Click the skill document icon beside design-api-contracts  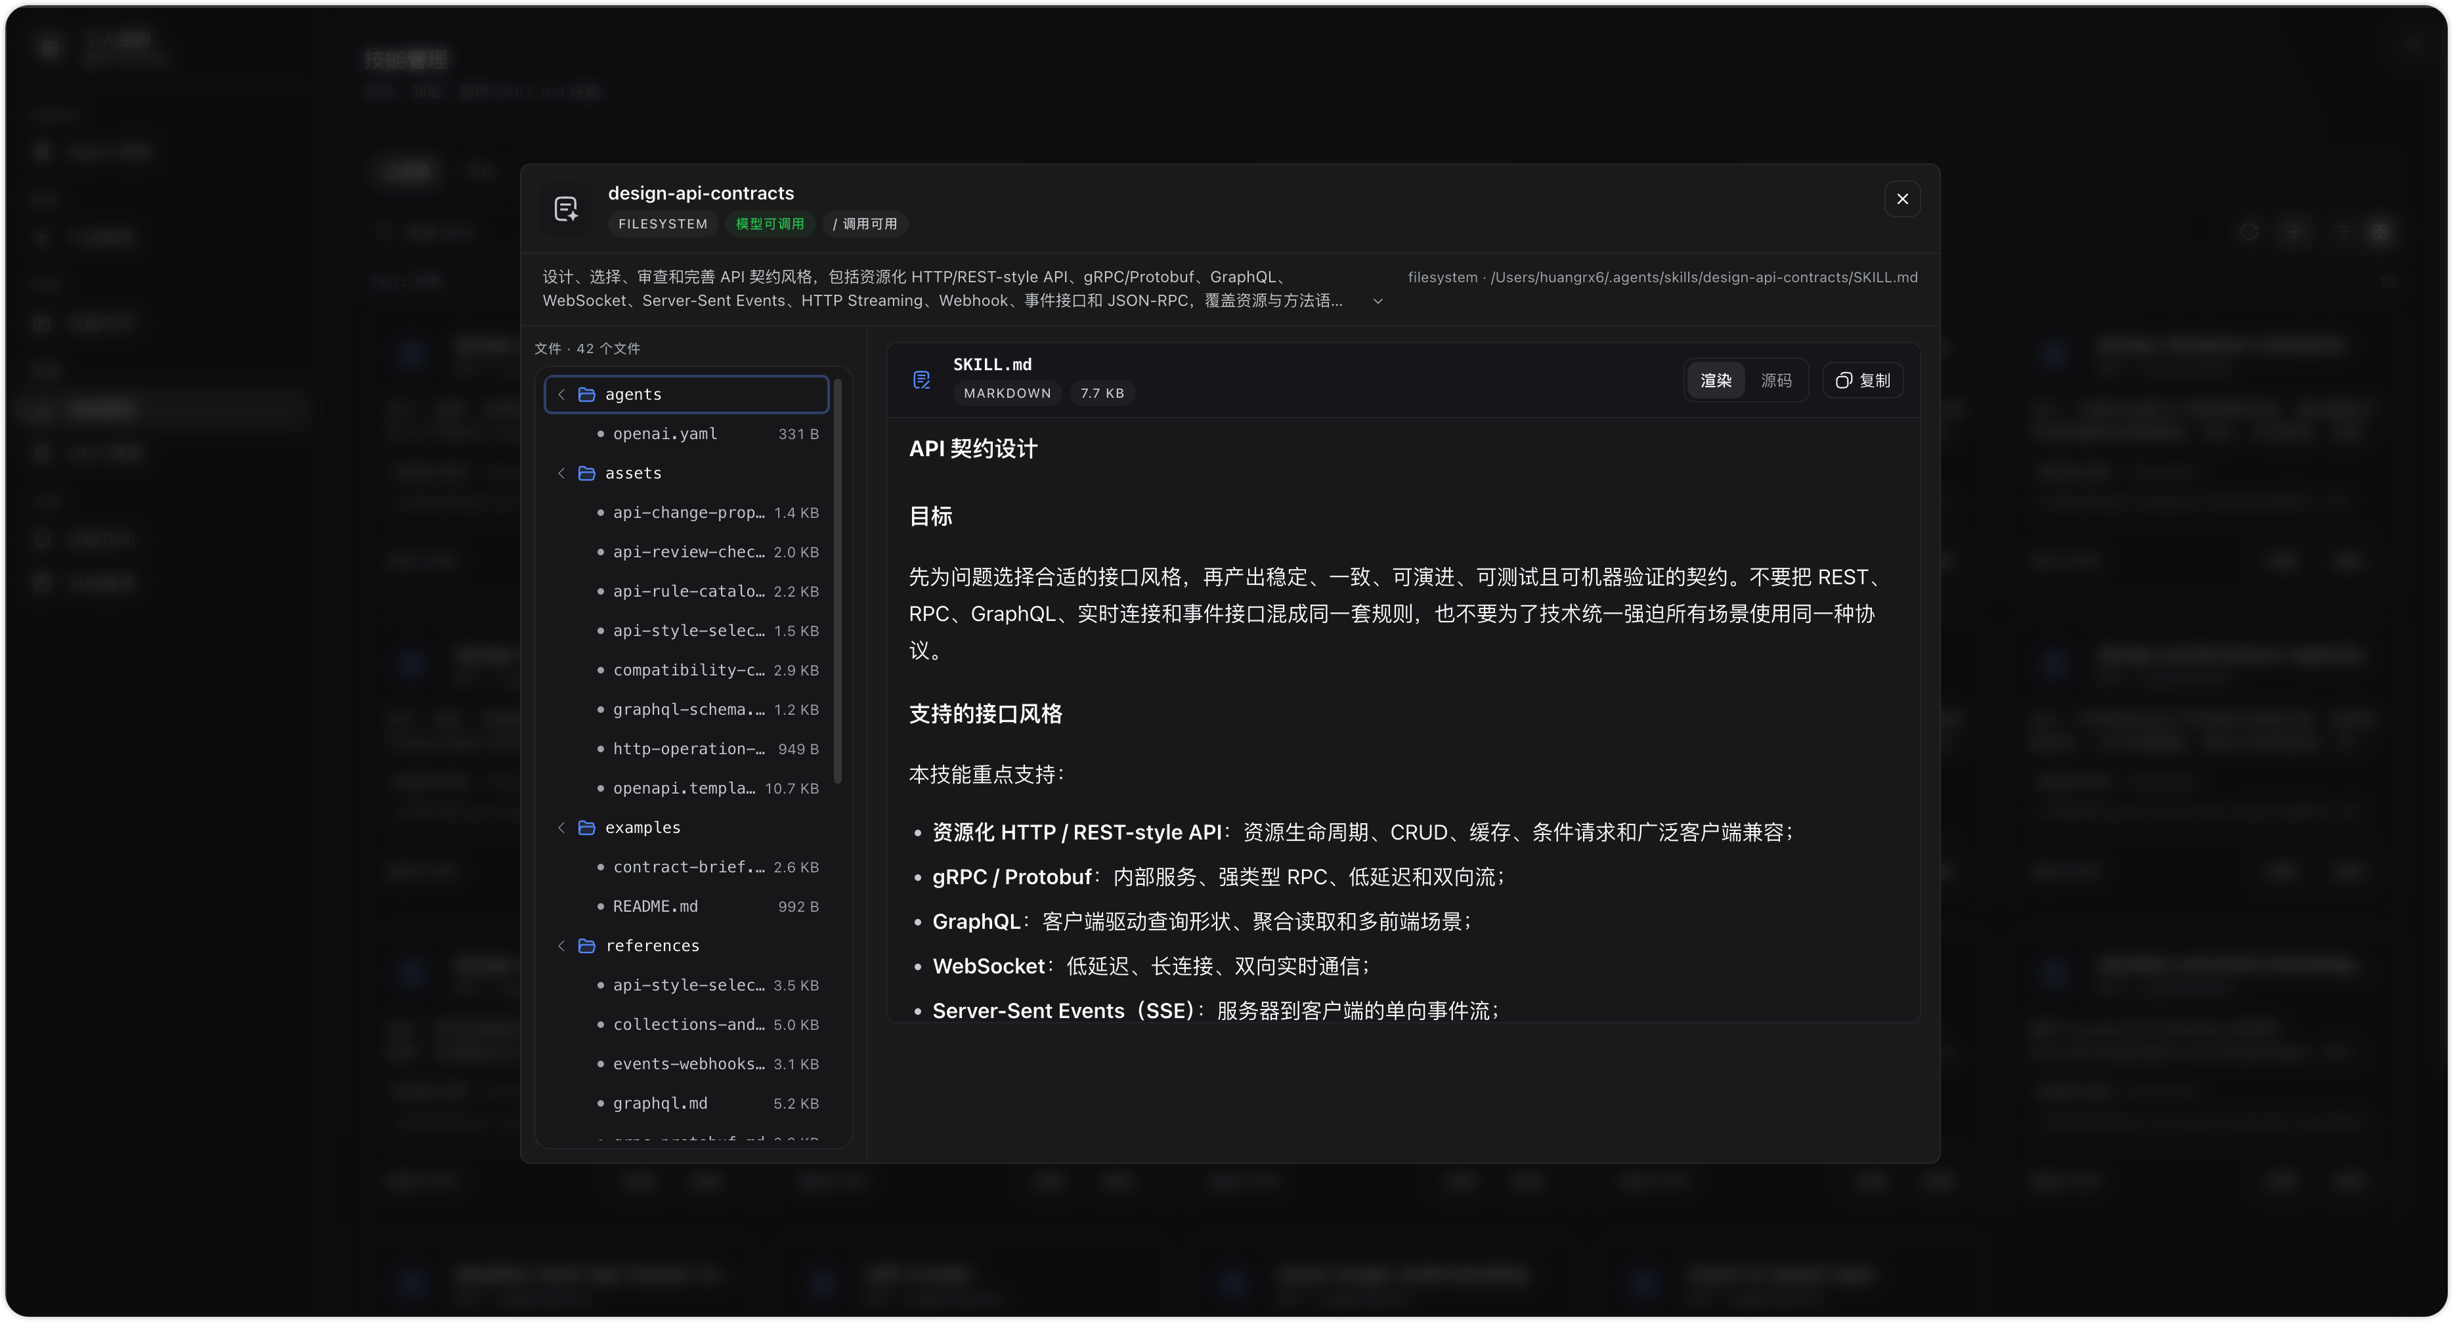tap(567, 209)
